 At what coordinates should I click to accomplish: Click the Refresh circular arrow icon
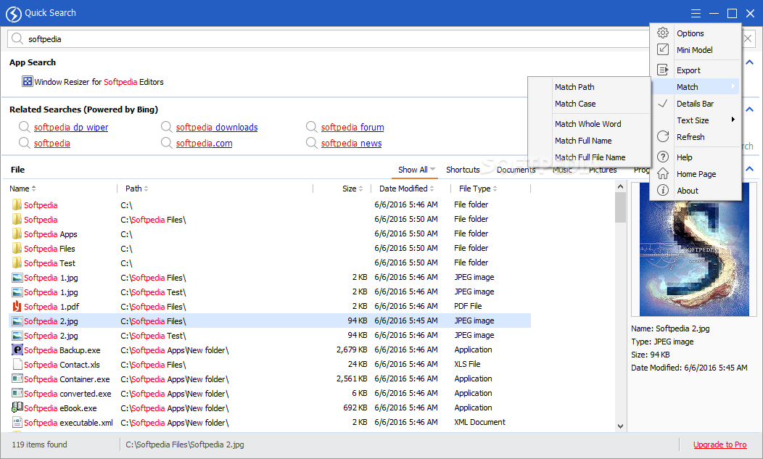(x=663, y=137)
